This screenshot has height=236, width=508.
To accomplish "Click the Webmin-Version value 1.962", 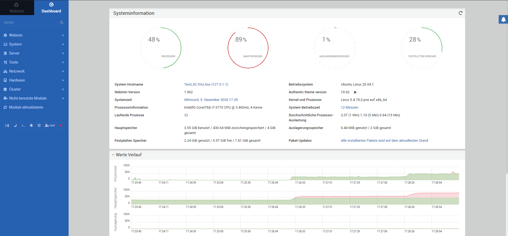I will [x=188, y=92].
